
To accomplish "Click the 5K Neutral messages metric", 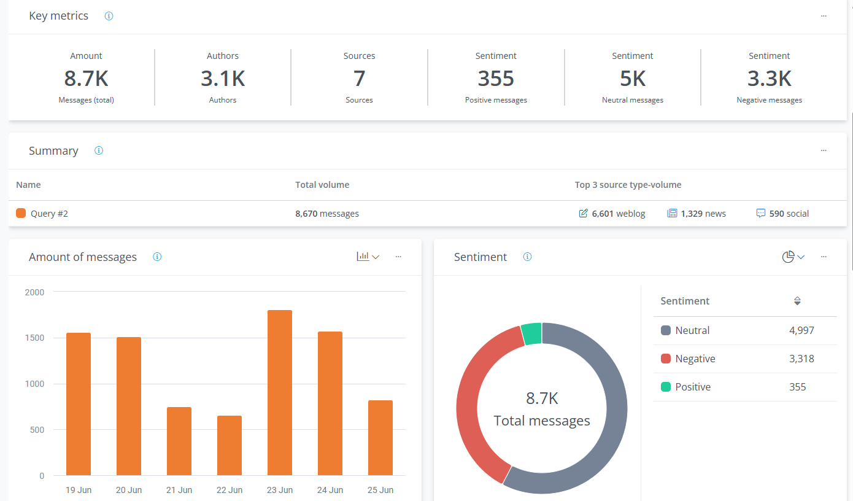I will (633, 78).
